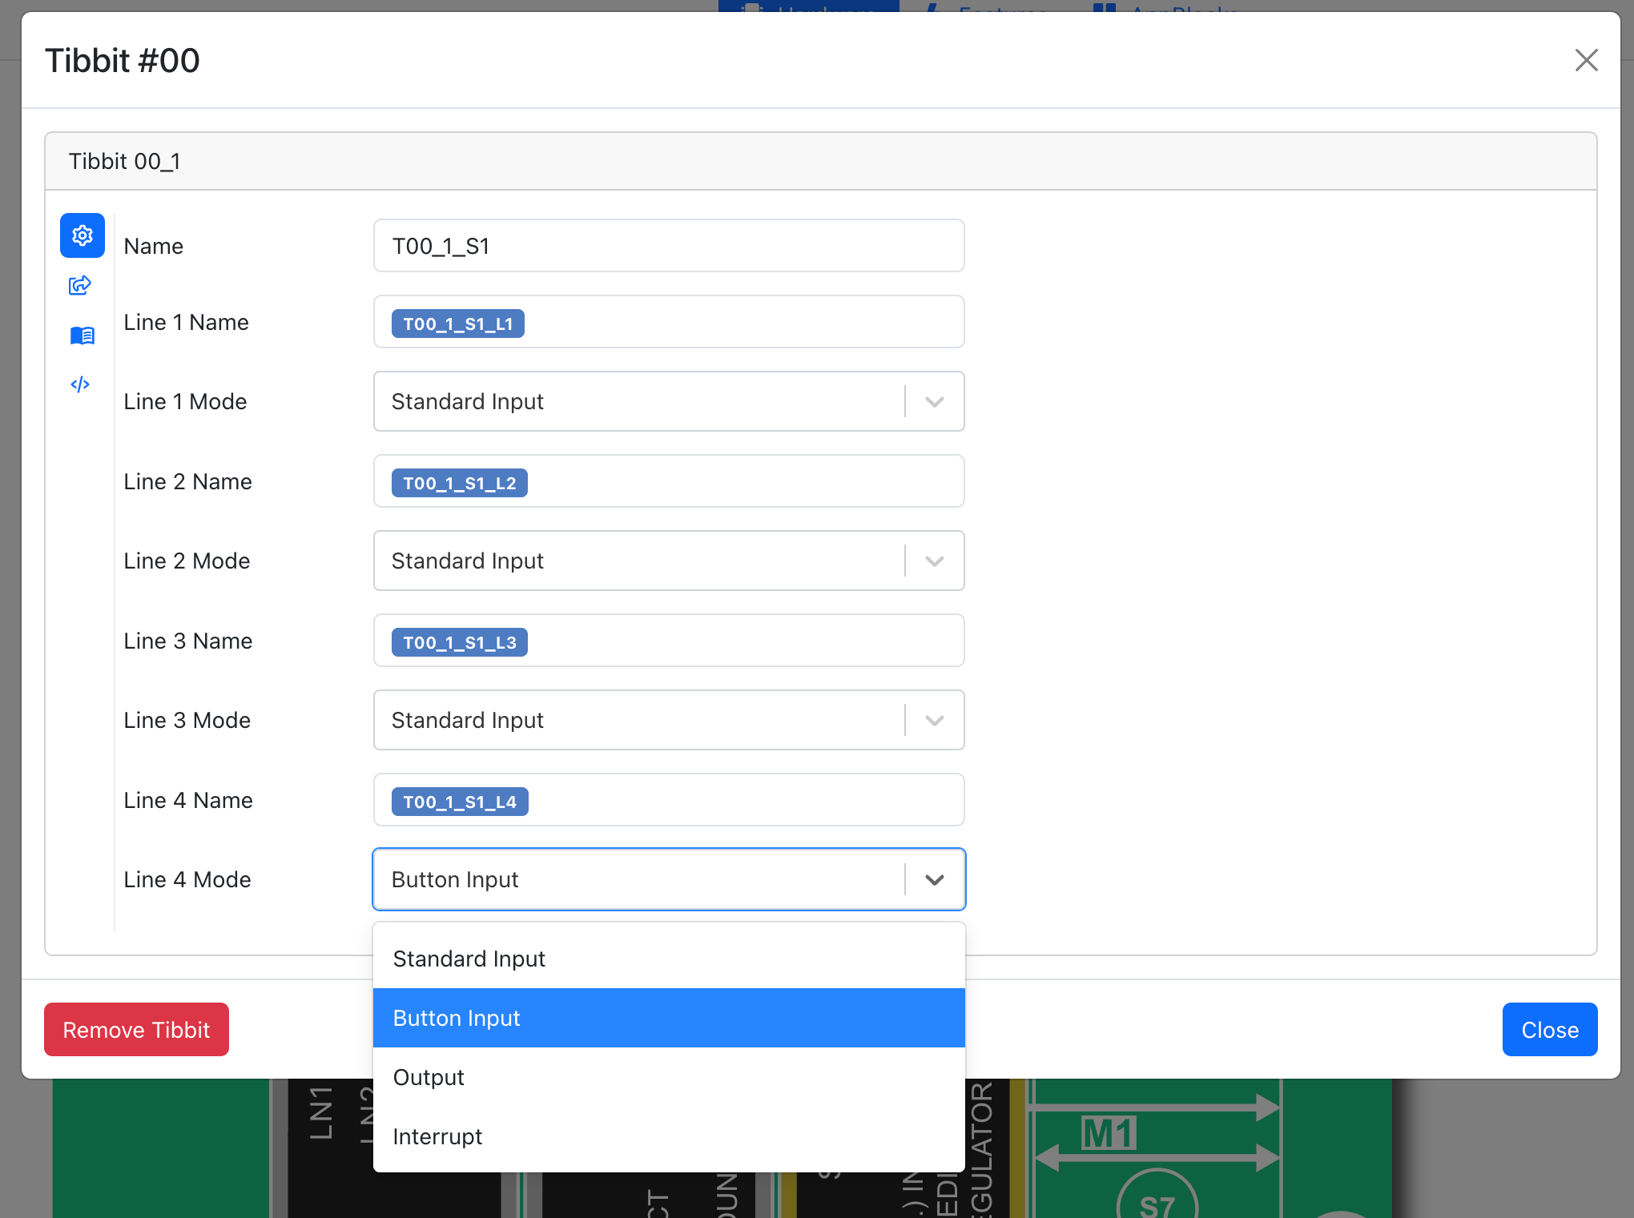Select Button Input from the dropdown list
This screenshot has height=1218, width=1634.
coord(669,1018)
